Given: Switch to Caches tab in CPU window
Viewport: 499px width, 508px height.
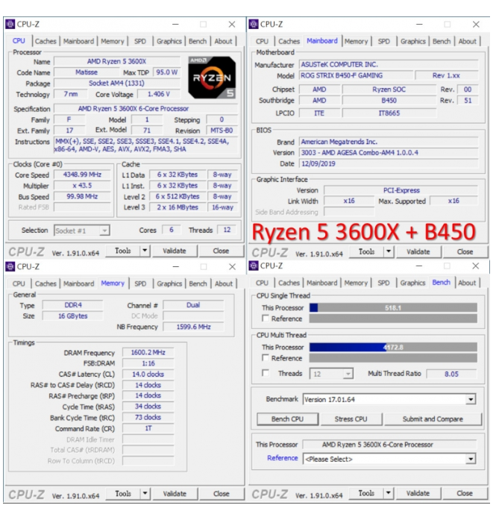Looking at the screenshot, I should pos(45,41).
